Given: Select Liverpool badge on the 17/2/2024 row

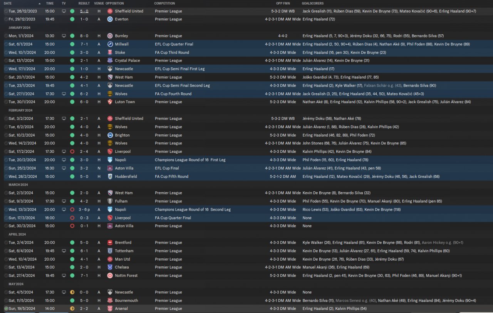Looking at the screenshot, I should click(x=110, y=152).
